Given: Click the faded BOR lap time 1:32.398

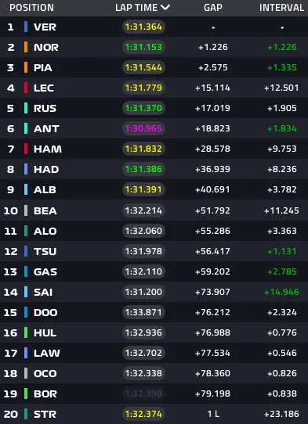Looking at the screenshot, I should coord(143,393).
